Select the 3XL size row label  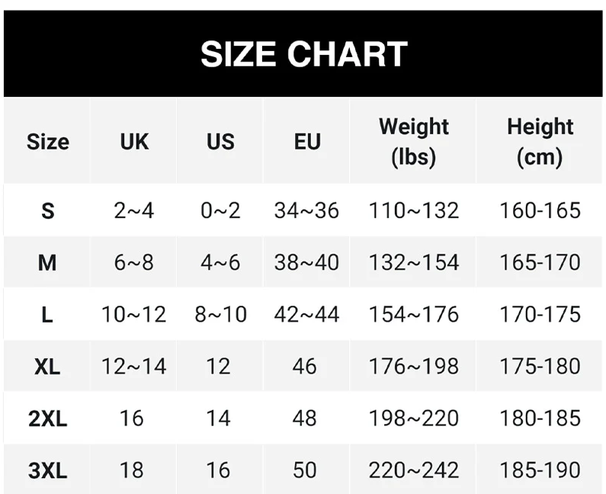coord(47,470)
